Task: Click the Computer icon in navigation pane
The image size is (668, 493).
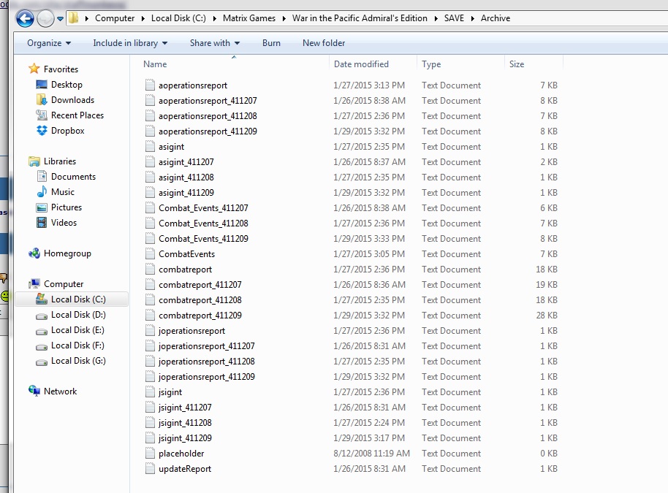Action: tap(34, 284)
